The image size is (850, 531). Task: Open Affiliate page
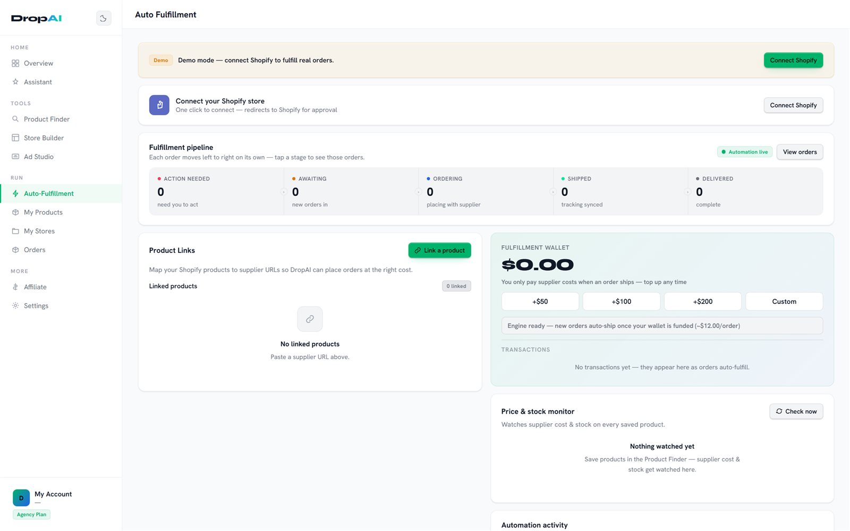click(61, 287)
